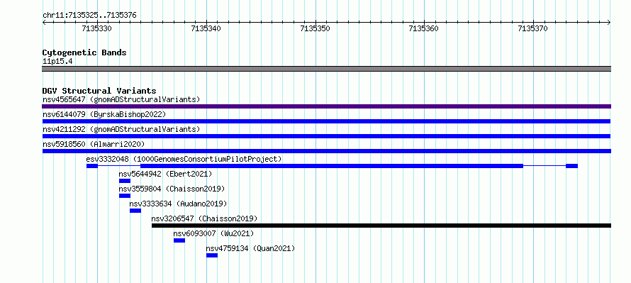The width and height of the screenshot is (631, 283).
Task: Open nsv6093007 Wu2021 label
Action: [213, 233]
